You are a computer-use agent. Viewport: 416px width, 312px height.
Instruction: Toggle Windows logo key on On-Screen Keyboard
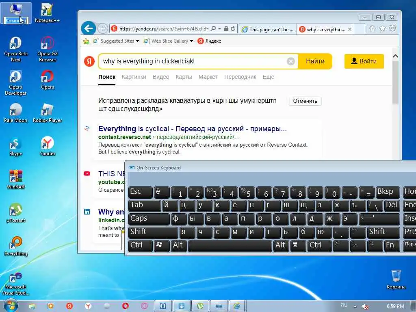(162, 246)
